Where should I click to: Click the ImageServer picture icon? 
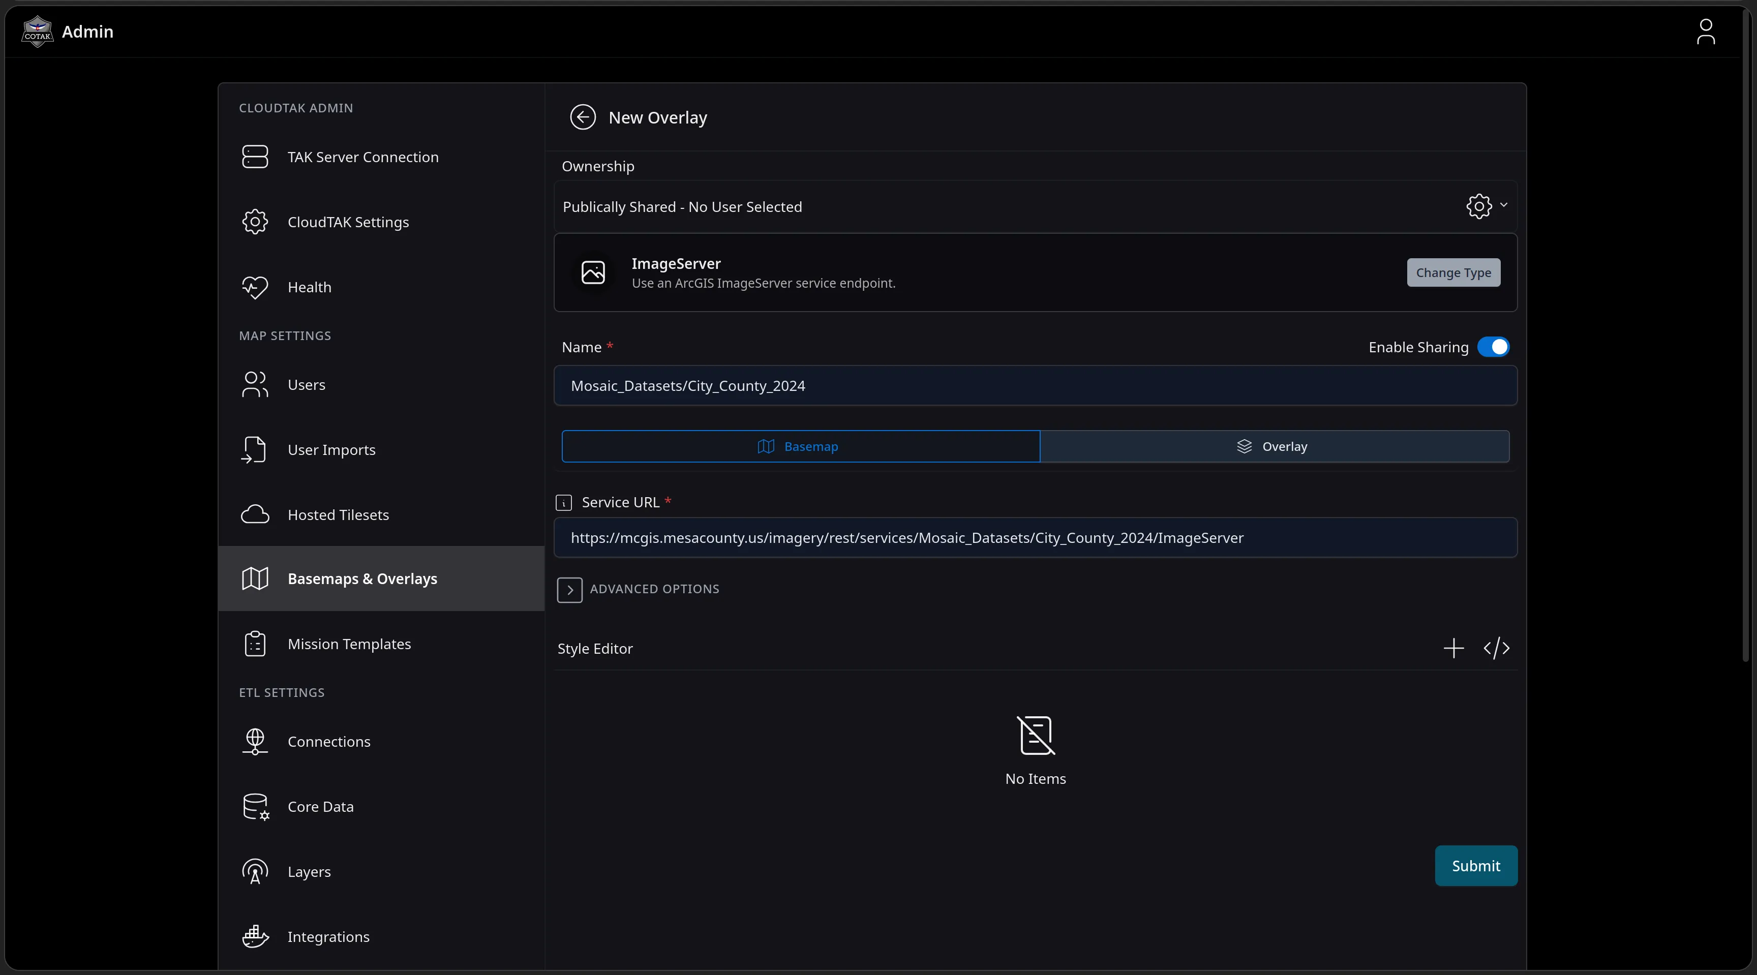[593, 272]
